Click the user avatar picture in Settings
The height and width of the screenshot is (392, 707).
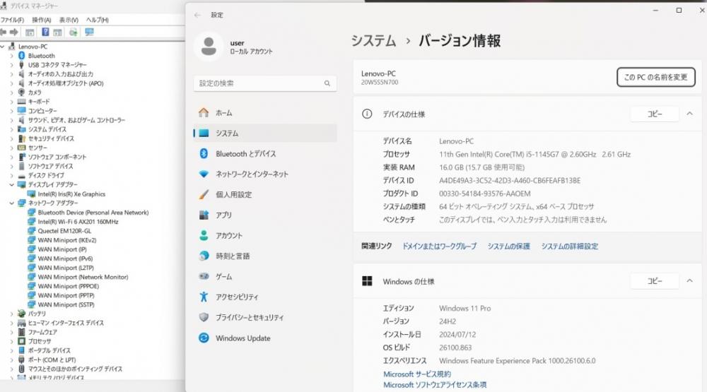(x=209, y=47)
